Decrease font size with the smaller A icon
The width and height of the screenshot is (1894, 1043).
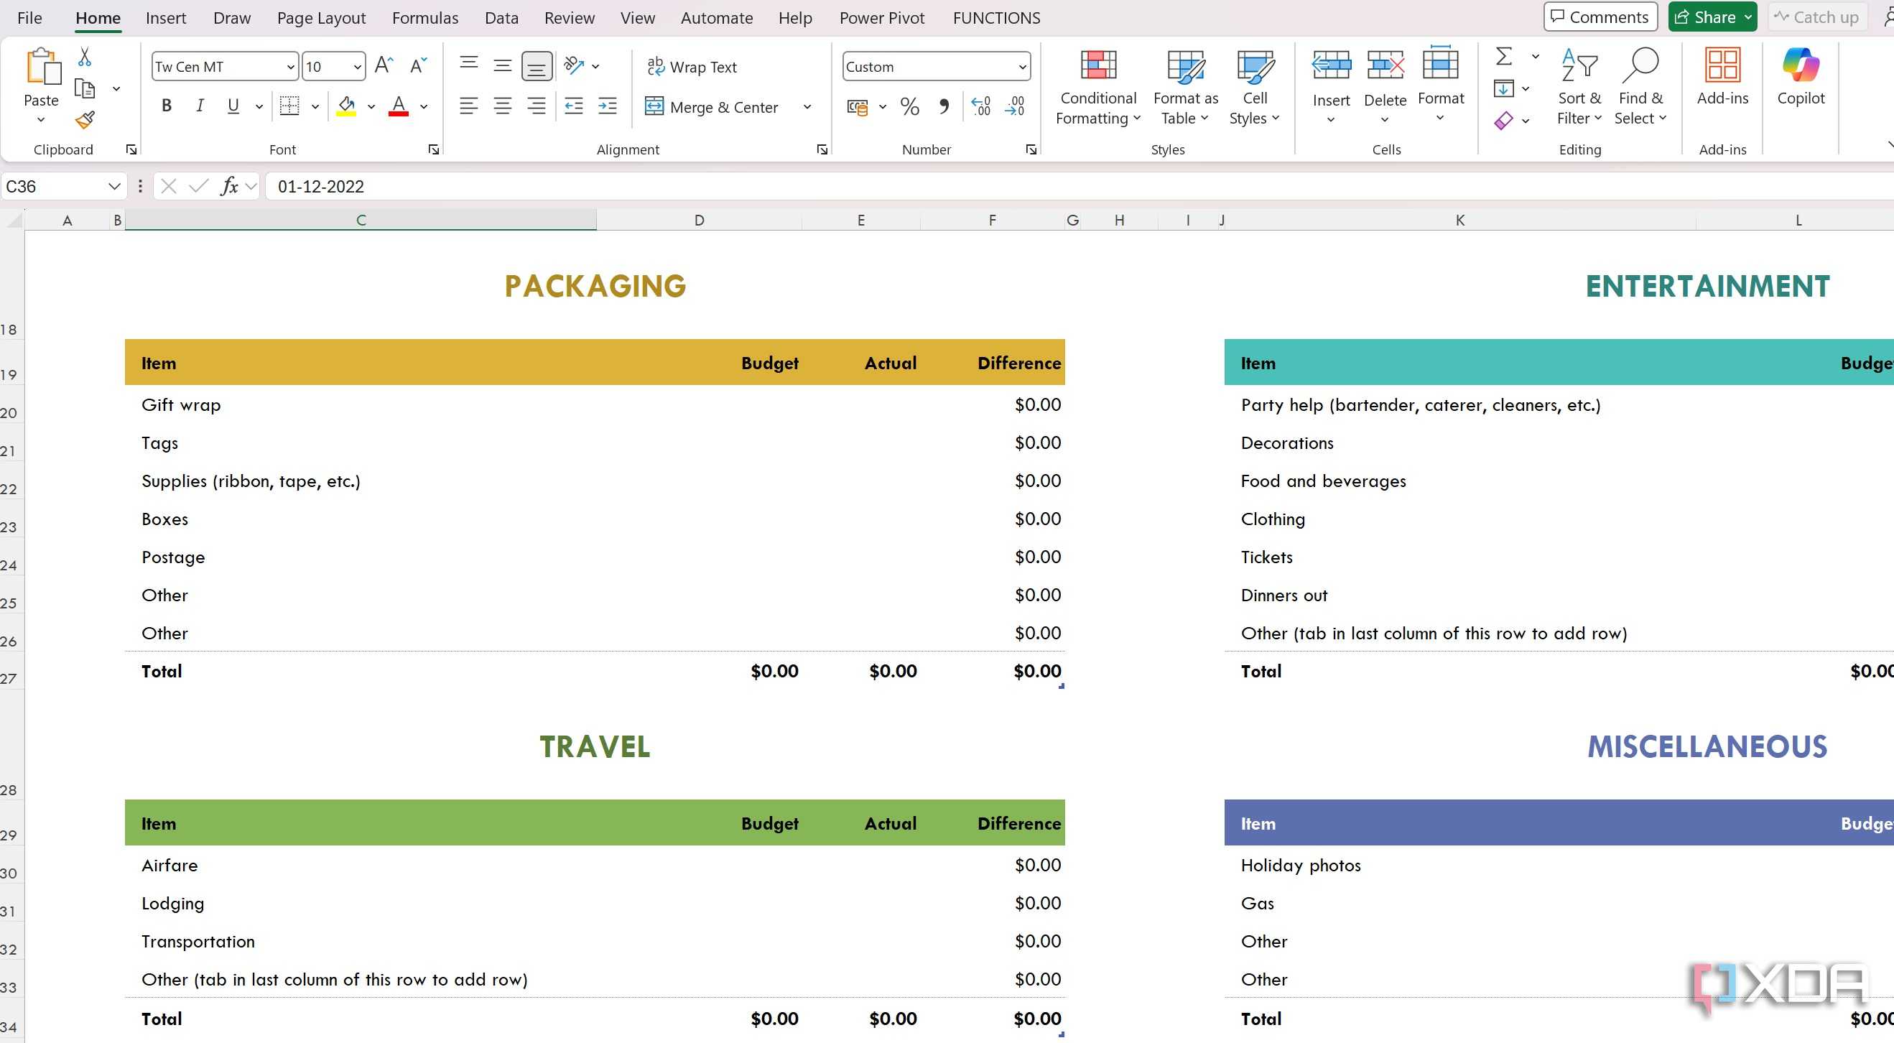coord(418,65)
